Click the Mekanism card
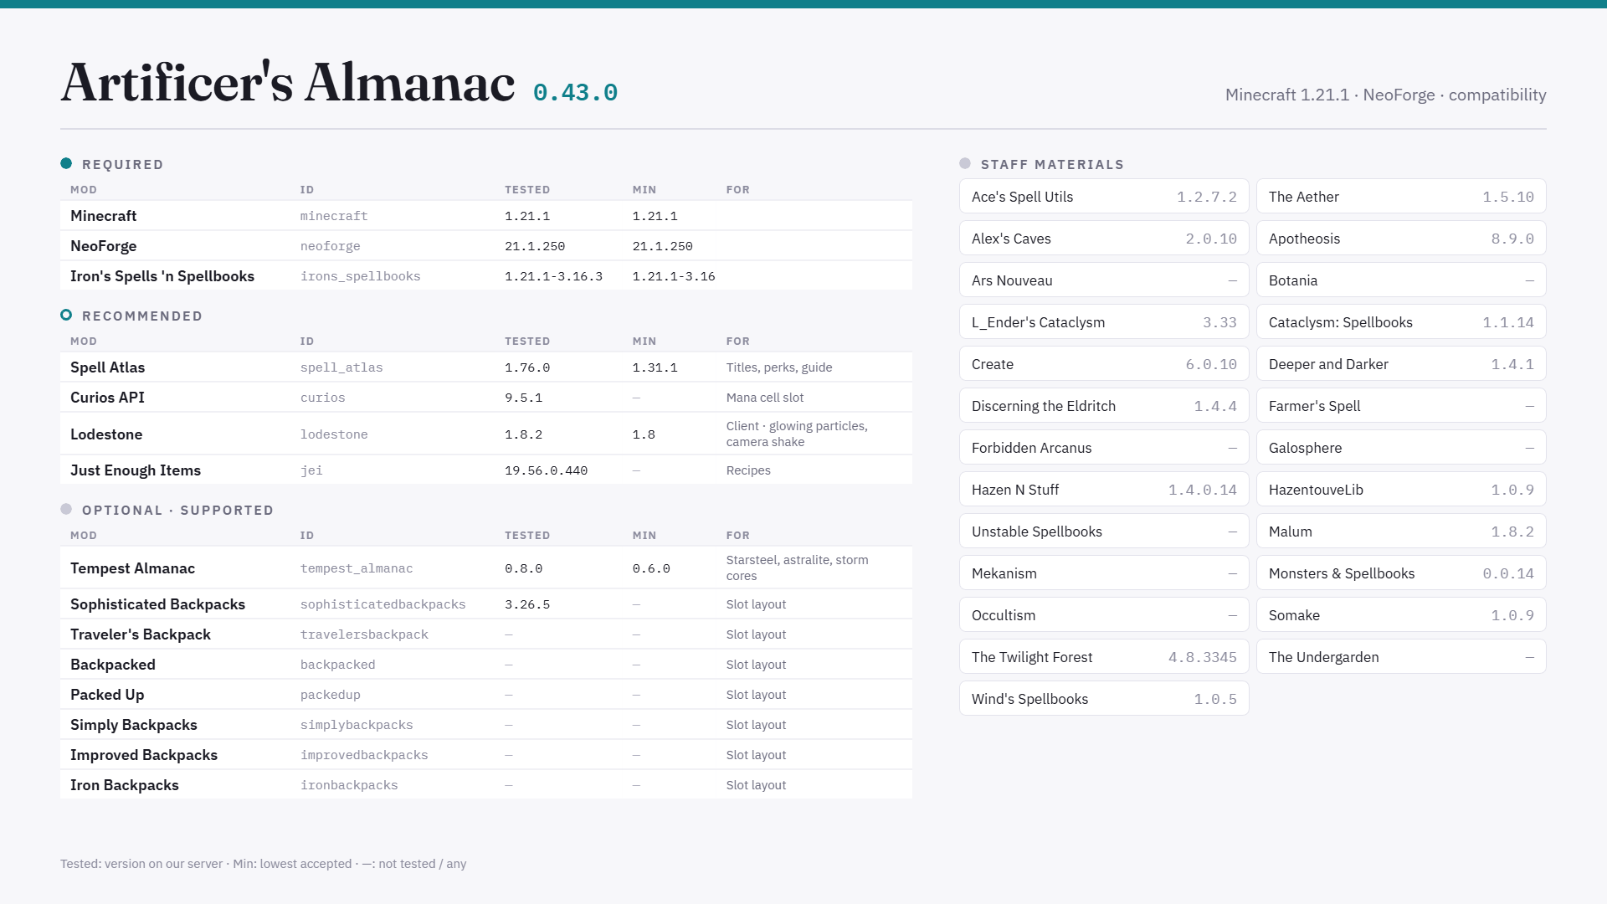 click(1104, 573)
